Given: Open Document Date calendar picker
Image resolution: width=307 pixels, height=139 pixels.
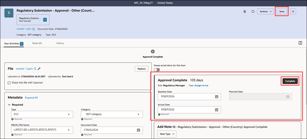Looking at the screenshot, I should [138, 130].
